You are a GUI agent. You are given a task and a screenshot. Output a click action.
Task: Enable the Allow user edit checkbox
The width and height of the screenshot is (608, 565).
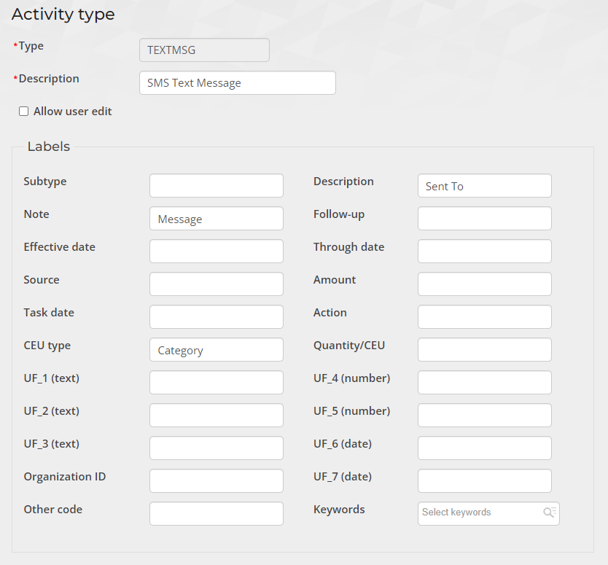[x=23, y=112]
